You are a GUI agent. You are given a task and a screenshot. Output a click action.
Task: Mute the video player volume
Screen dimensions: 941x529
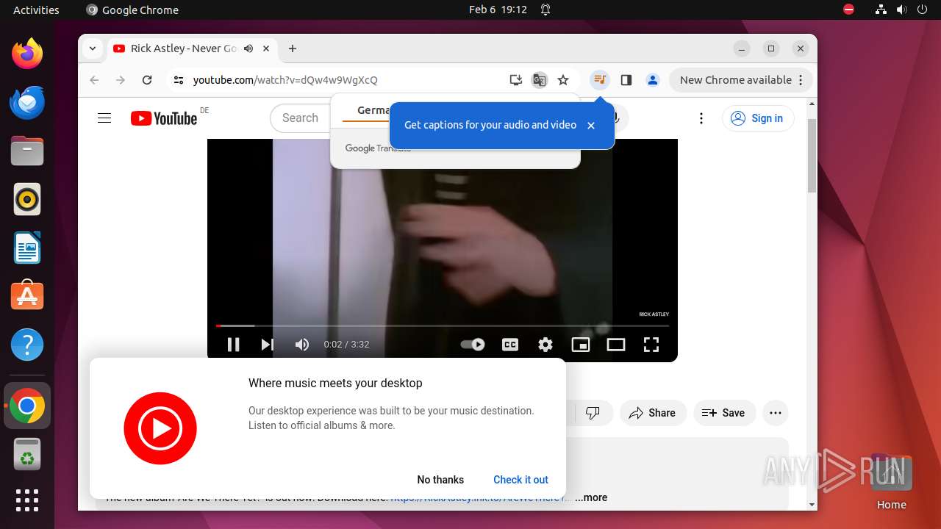pyautogui.click(x=302, y=345)
